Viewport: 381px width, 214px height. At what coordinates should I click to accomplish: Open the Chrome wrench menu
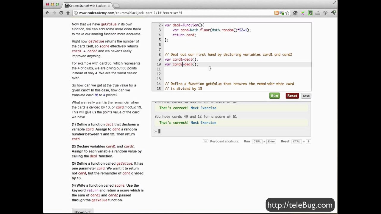(x=333, y=13)
